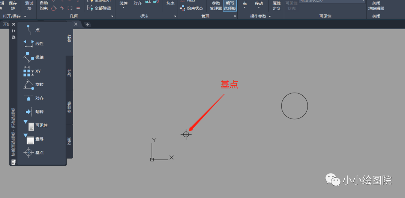Close the block authoring palette
The height and width of the screenshot is (198, 405).
tap(14, 24)
